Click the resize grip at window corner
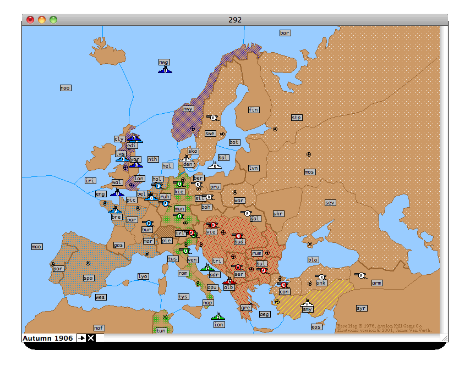 445,338
